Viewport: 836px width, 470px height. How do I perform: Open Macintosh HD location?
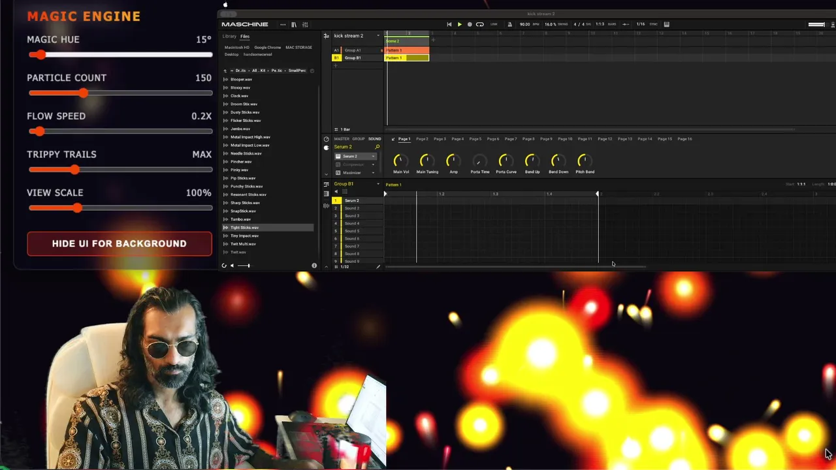tap(237, 48)
